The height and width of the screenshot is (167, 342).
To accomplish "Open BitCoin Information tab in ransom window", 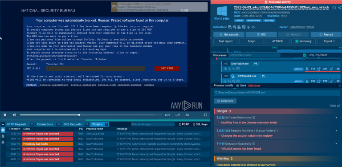I will click(x=54, y=85).
